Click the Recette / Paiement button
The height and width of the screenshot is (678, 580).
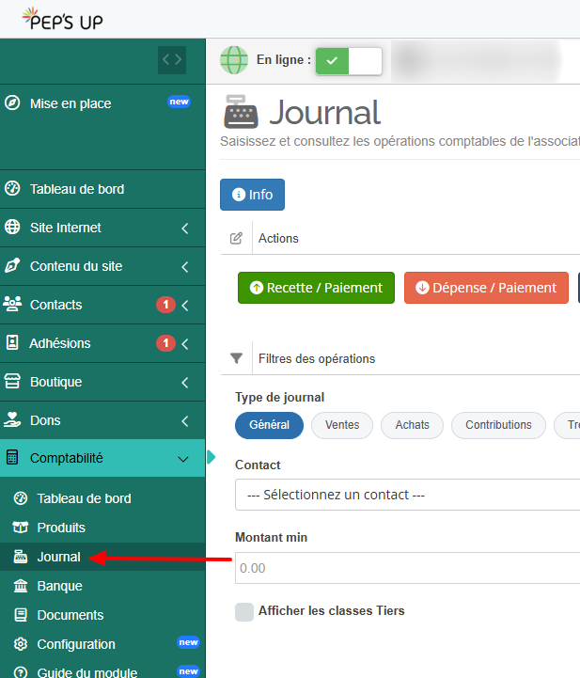316,288
